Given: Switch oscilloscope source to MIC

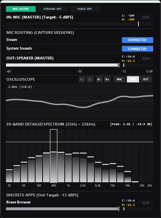Looking at the screenshot, I should click(120, 79).
